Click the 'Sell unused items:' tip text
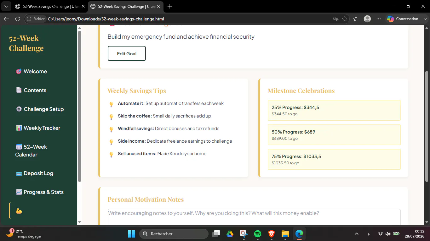This screenshot has height=241, width=430. [x=137, y=154]
